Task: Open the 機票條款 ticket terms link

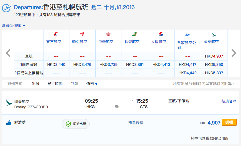Action: (136, 123)
